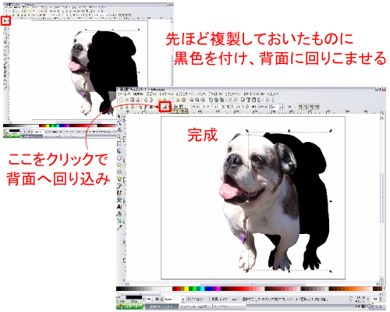This screenshot has width=390, height=312.
Task: Select the Rectangle tool
Action: coord(119,144)
